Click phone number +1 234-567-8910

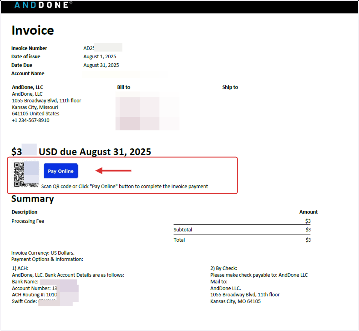[x=31, y=120]
